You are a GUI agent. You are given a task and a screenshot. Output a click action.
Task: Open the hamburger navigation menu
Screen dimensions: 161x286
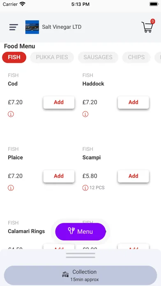[14, 27]
